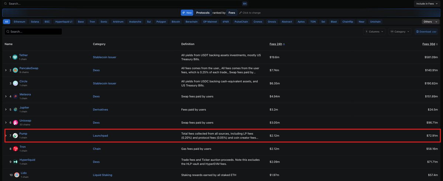Open the PancakeSwap protocol link
This screenshot has height=181, width=443.
29,68
